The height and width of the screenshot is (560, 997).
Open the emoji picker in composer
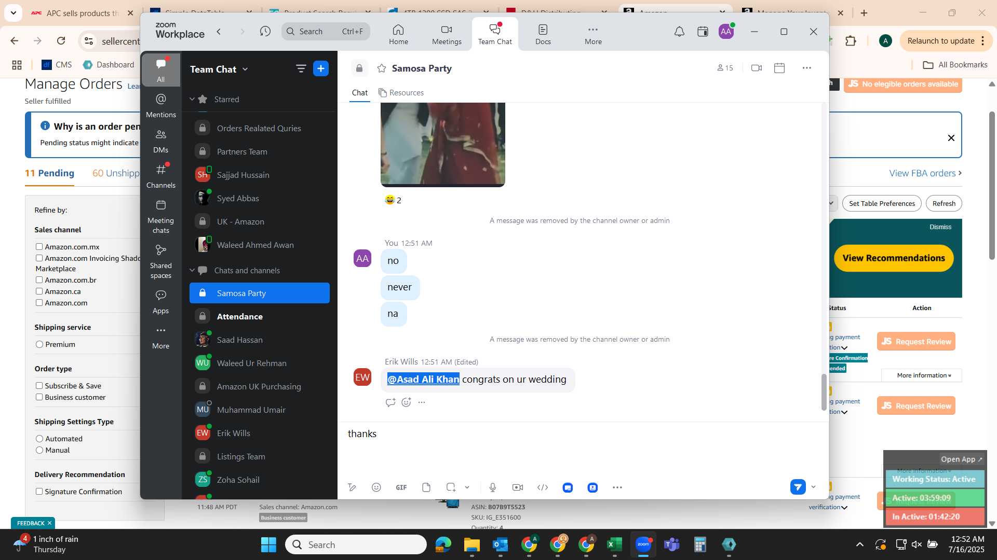tap(376, 487)
